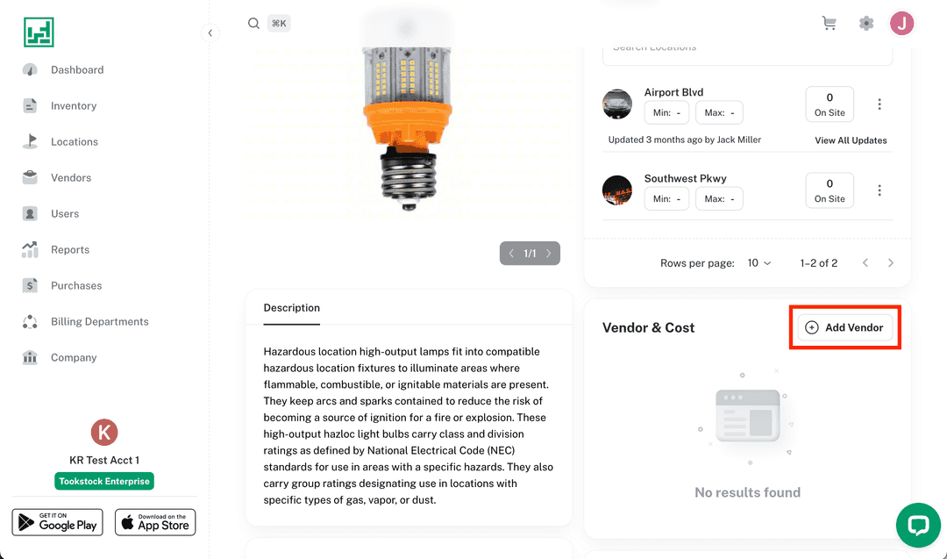Open the shopping cart icon
The image size is (947, 559).
coord(829,24)
